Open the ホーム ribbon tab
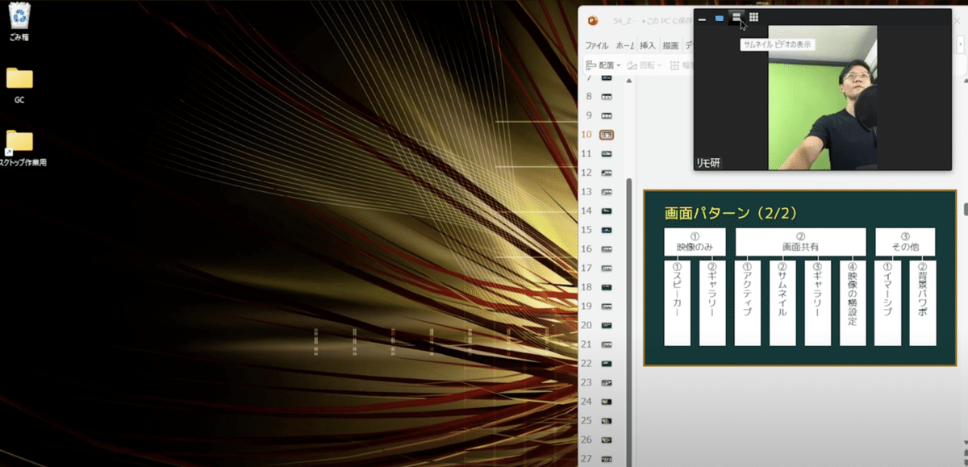Viewport: 968px width, 467px height. pyautogui.click(x=624, y=45)
